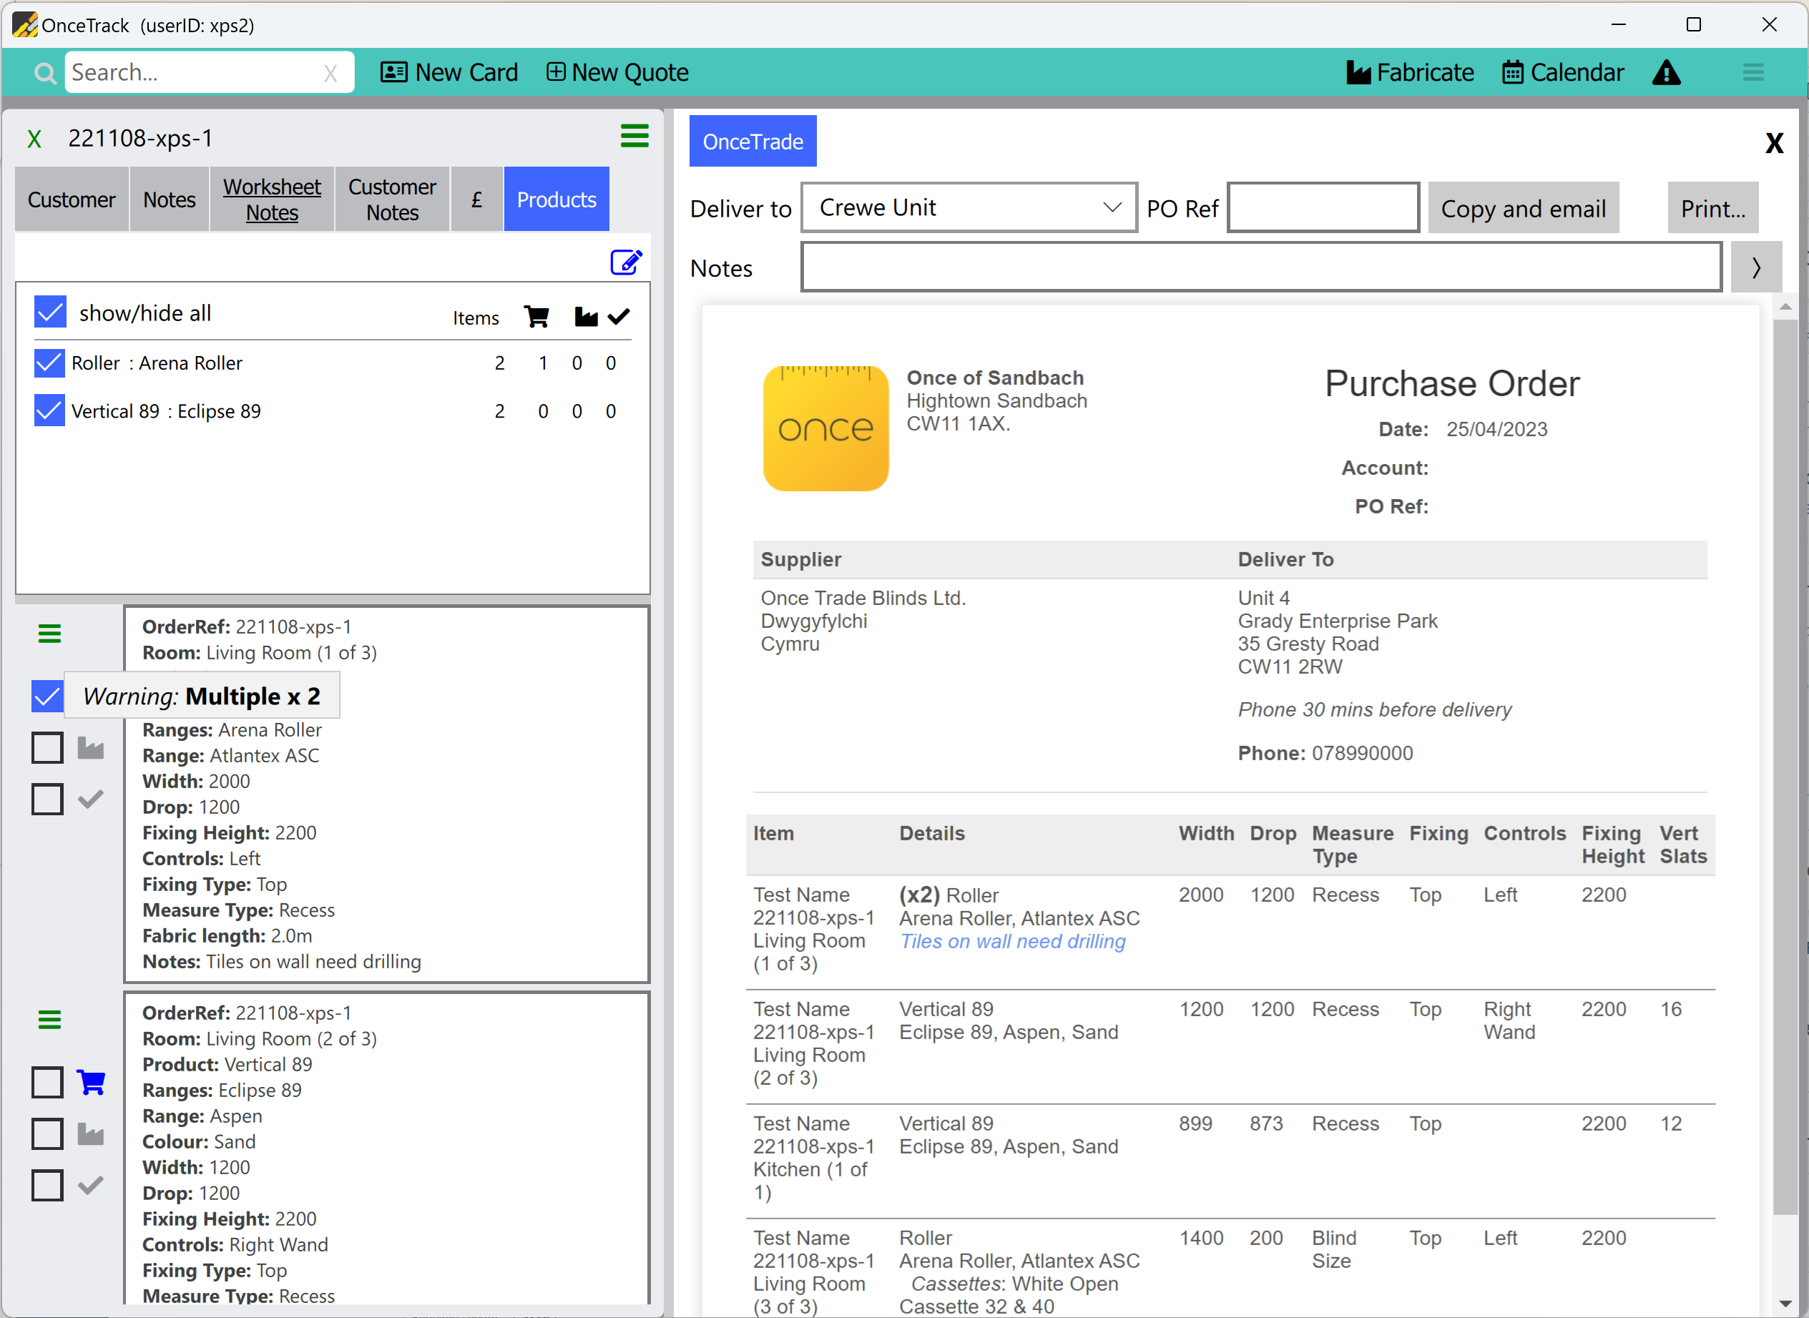Open the green hamburger menu beside 221108-xps-1

[x=634, y=137]
